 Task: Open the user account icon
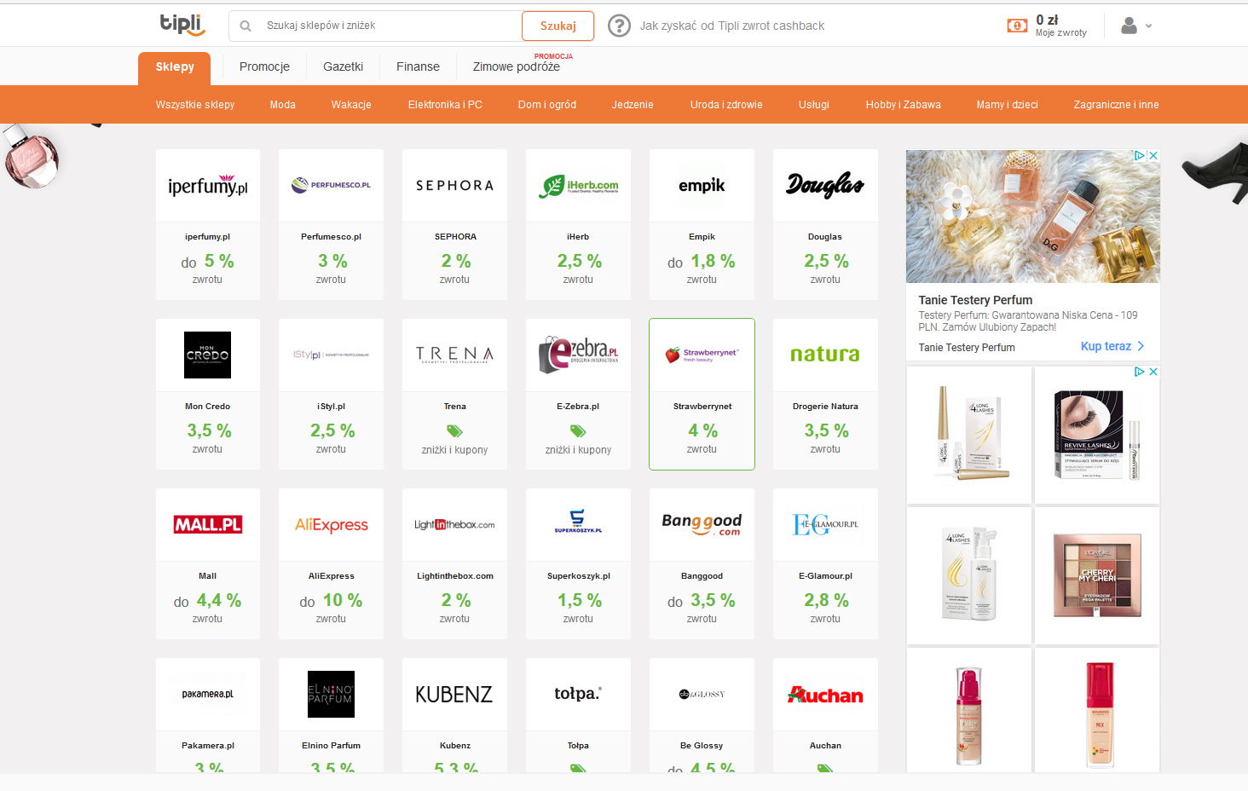(1129, 26)
